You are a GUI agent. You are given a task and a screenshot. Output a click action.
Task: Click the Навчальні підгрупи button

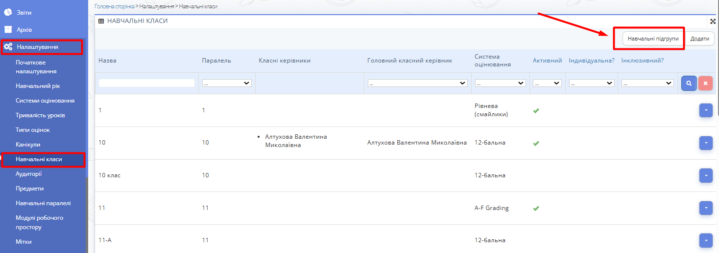click(x=653, y=39)
